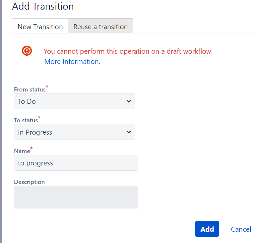Cancel the Add Transition dialog
Image resolution: width=259 pixels, height=243 pixels.
tap(241, 229)
